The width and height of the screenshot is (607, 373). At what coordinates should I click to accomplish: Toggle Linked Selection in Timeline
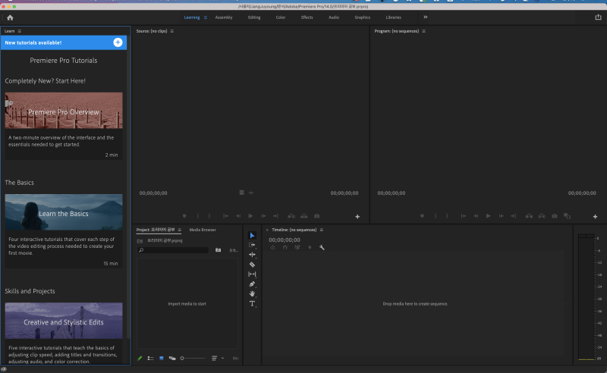click(297, 248)
